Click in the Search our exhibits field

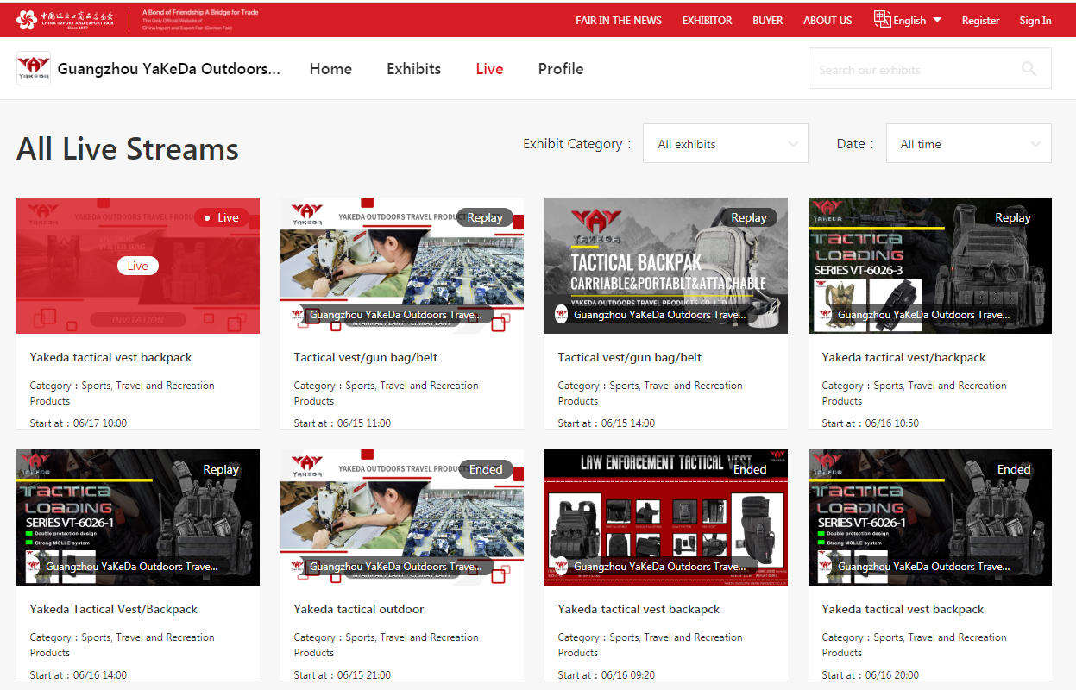913,69
